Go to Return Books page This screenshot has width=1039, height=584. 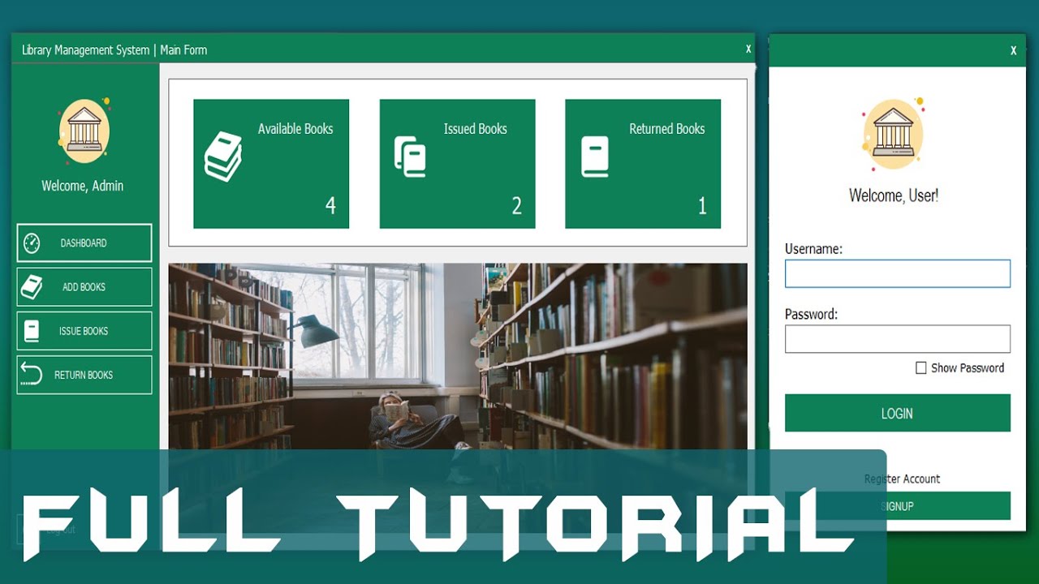pos(84,375)
